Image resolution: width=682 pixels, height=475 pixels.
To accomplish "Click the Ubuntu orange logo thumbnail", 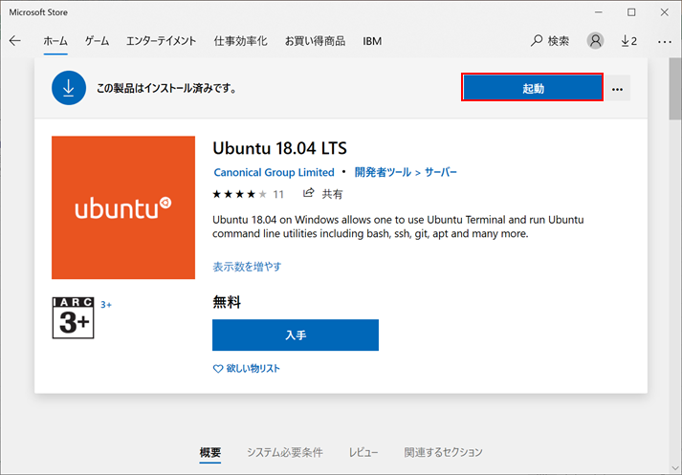I will coord(123,207).
